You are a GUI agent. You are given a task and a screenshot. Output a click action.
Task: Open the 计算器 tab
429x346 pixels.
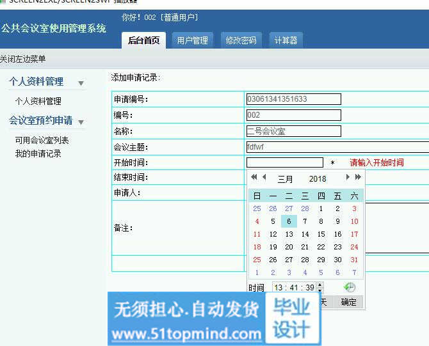pos(286,40)
